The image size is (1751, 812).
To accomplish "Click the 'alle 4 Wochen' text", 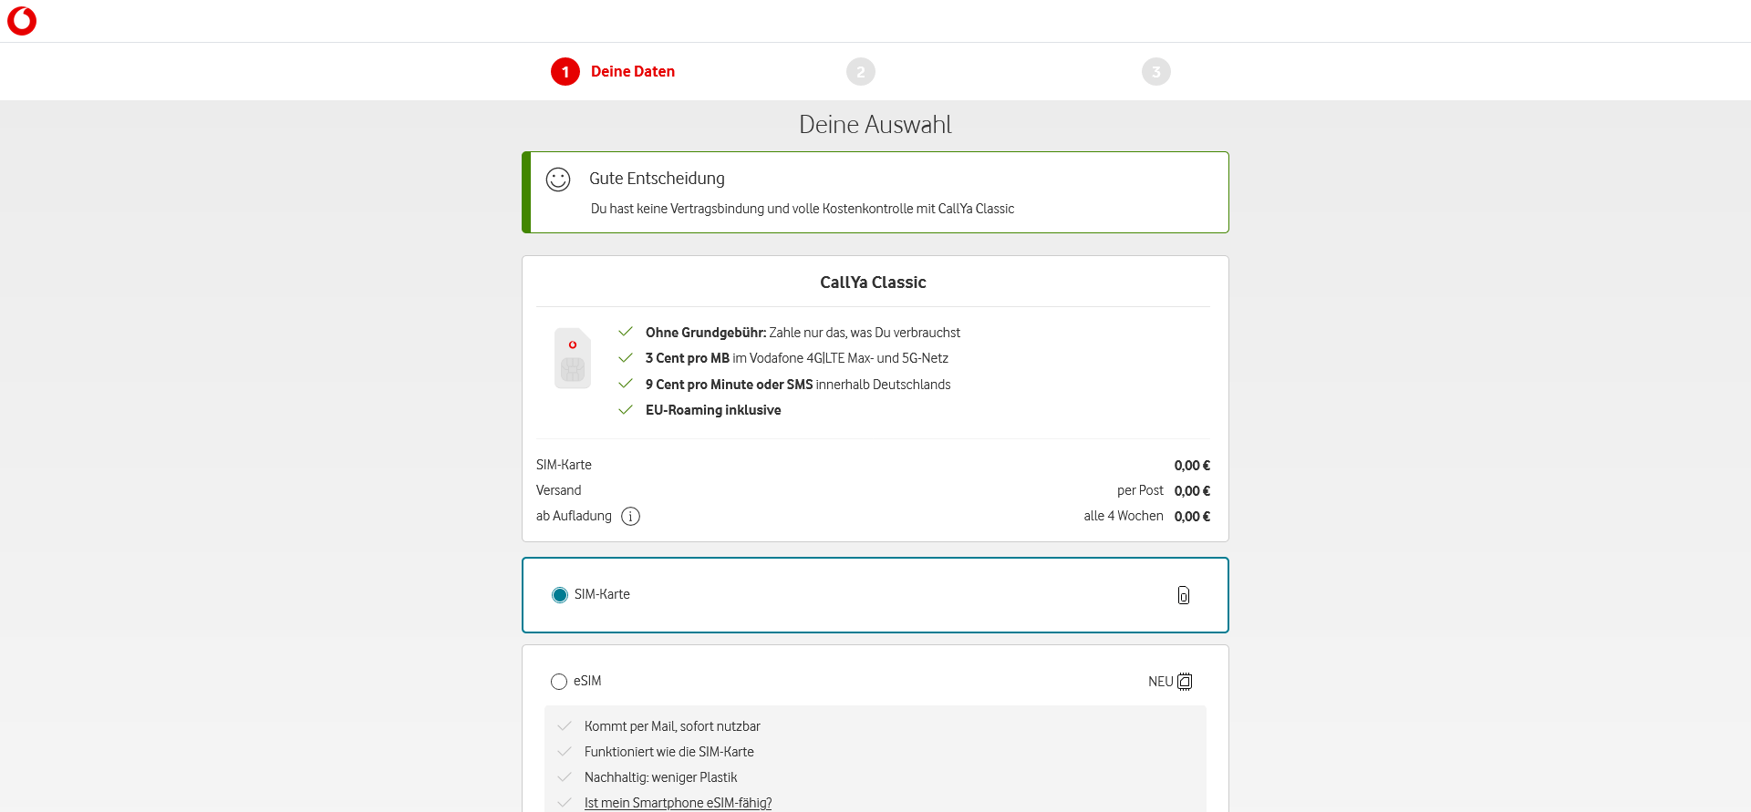I will [x=1124, y=516].
